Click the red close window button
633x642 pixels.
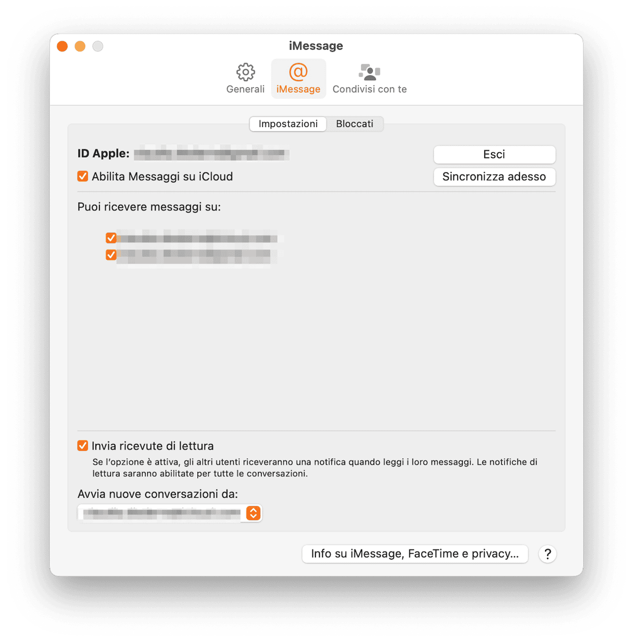[x=62, y=46]
